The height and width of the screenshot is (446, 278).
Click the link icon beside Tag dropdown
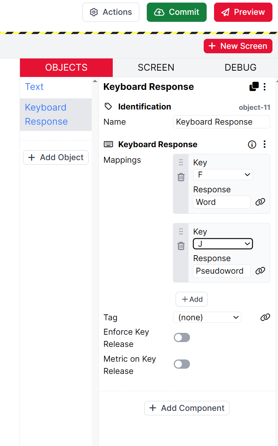pyautogui.click(x=265, y=317)
